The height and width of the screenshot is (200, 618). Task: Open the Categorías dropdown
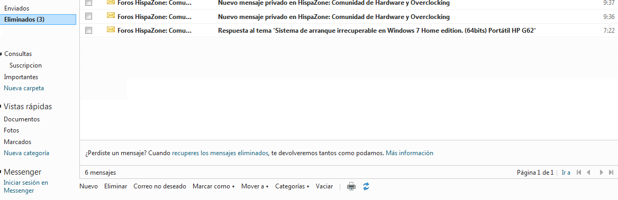292,187
